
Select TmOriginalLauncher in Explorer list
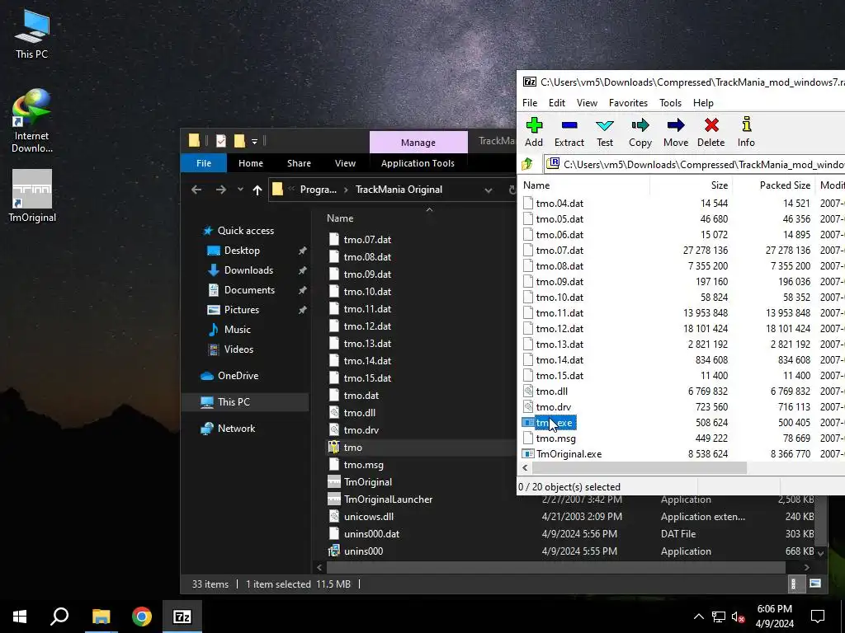click(x=388, y=499)
